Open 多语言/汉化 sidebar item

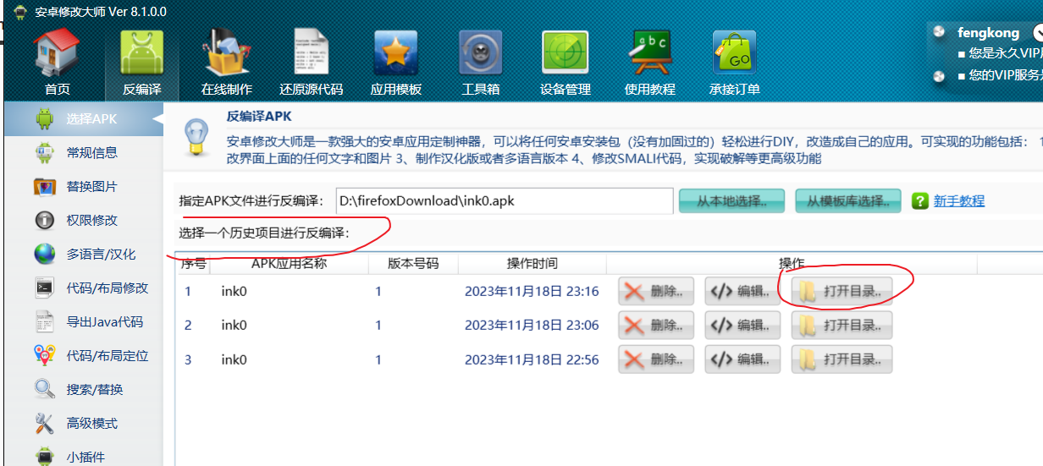100,255
